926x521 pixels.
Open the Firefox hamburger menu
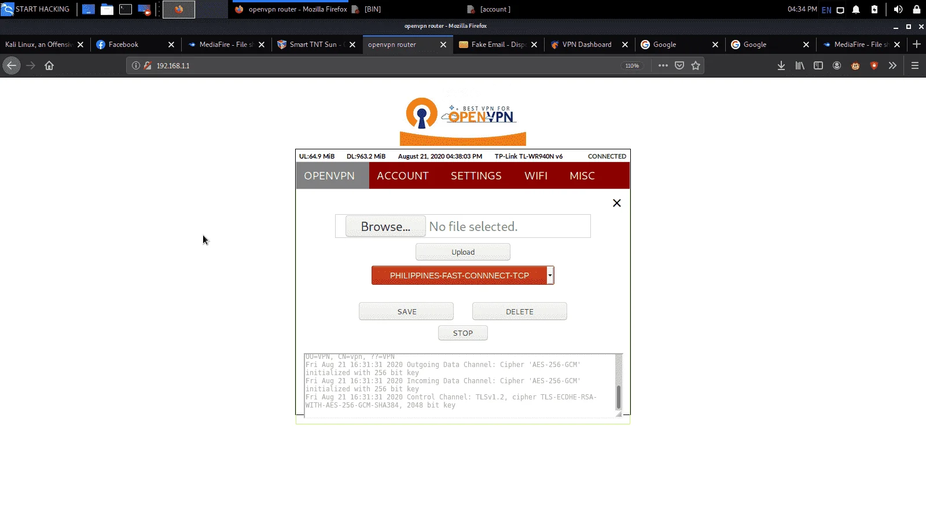click(x=915, y=65)
